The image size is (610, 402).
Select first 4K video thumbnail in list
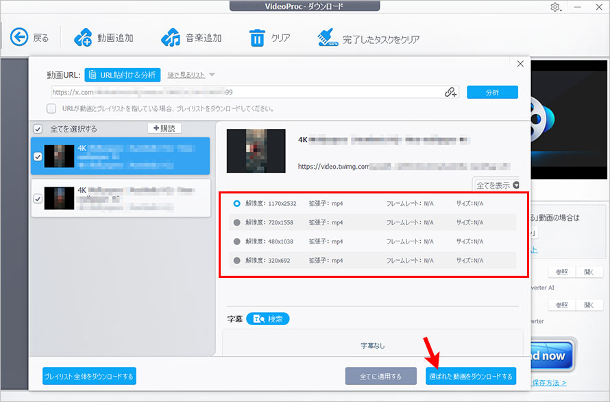(x=59, y=156)
